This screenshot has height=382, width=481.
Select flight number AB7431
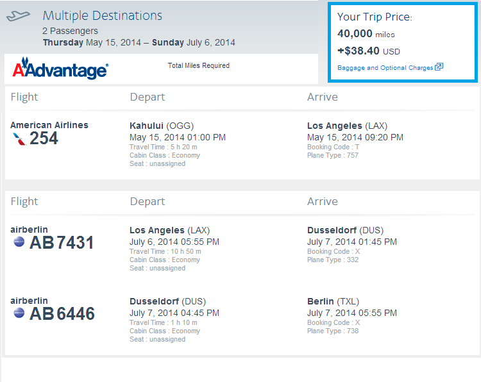pos(62,242)
